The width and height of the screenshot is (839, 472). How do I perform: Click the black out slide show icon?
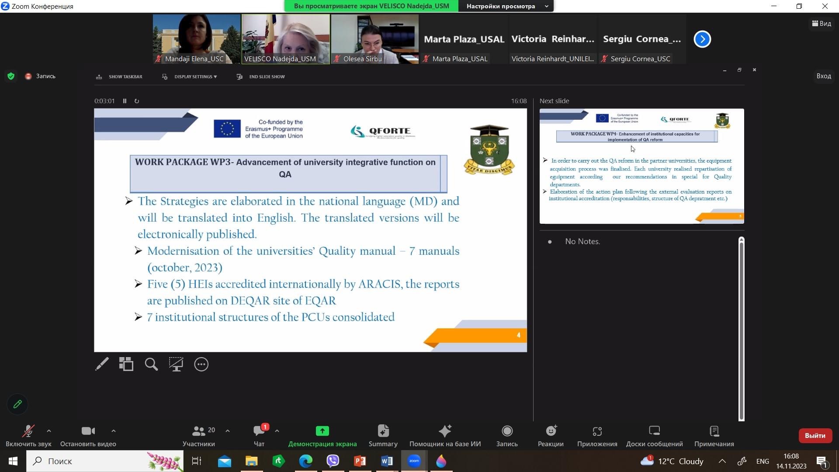coord(176,364)
